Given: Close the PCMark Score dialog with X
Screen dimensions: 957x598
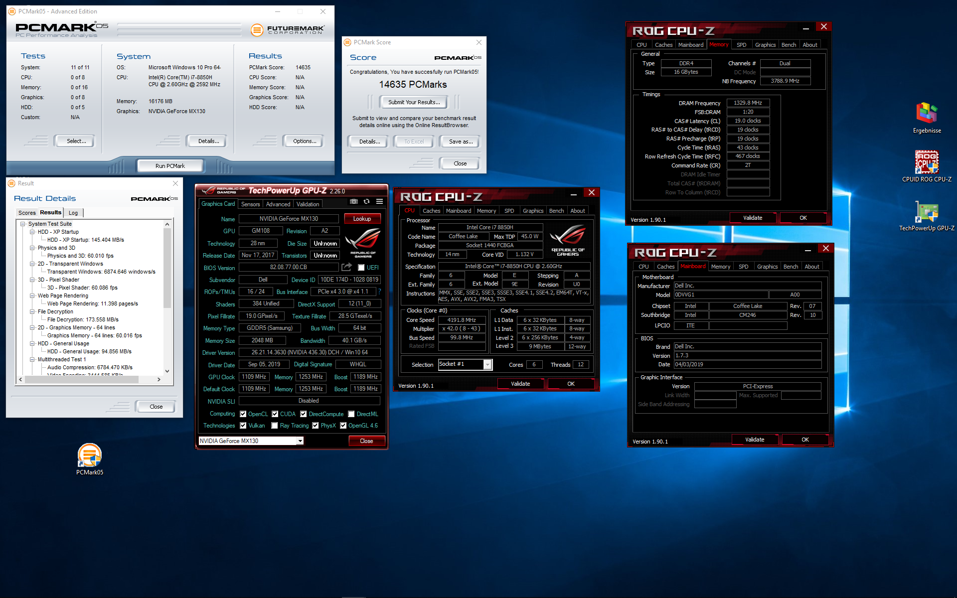Looking at the screenshot, I should click(x=479, y=42).
